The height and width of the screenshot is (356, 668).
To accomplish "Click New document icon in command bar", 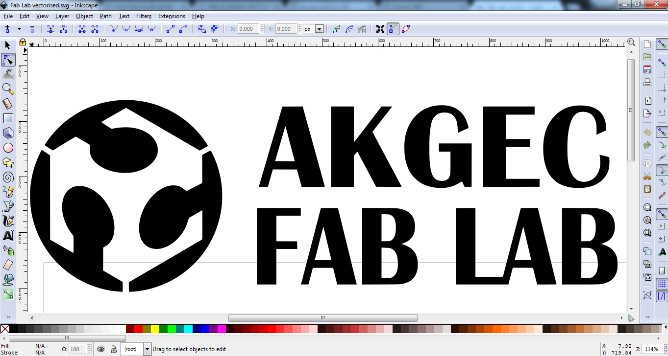I will [647, 44].
